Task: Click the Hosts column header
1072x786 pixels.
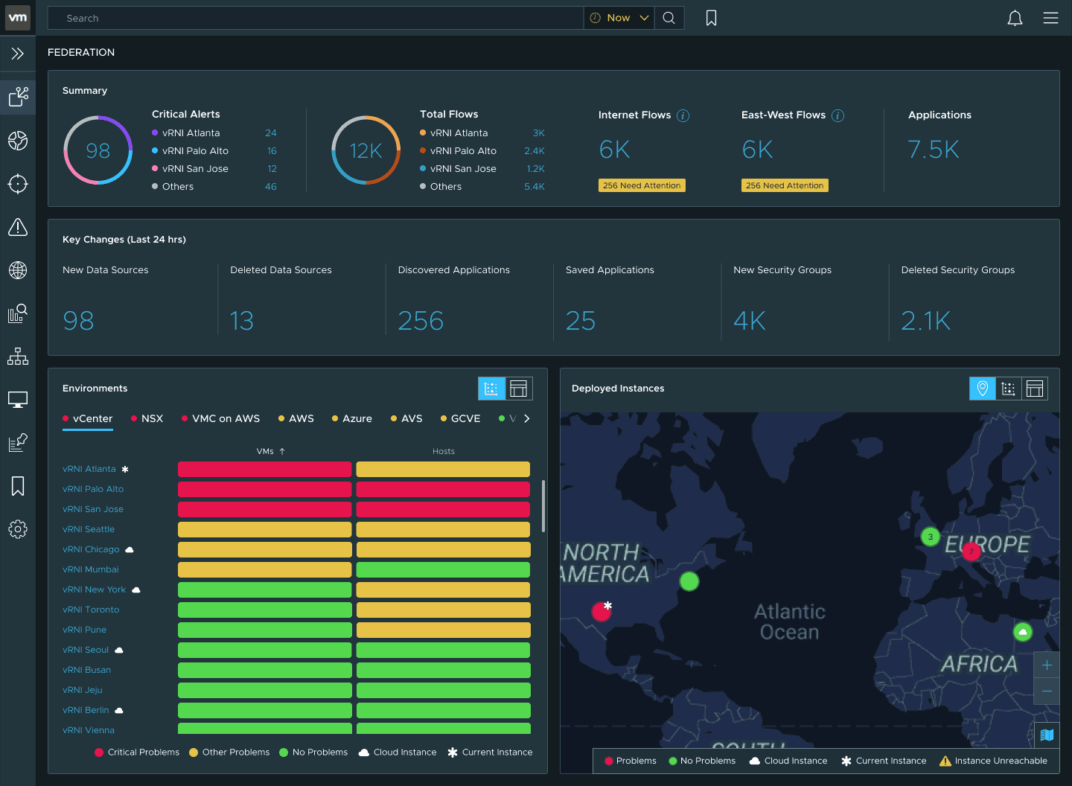Action: (444, 451)
